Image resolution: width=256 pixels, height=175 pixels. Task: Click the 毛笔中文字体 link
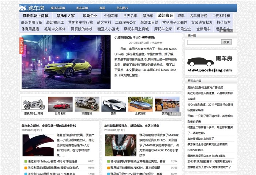pyautogui.click(x=55, y=29)
